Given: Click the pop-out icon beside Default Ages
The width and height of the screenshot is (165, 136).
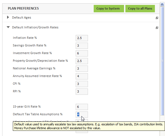Looking at the screenshot, I should click(x=157, y=18).
